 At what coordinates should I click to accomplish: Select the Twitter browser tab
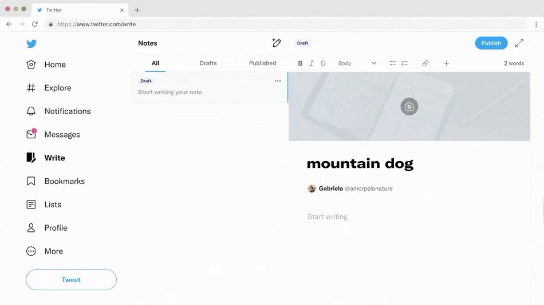tap(80, 10)
